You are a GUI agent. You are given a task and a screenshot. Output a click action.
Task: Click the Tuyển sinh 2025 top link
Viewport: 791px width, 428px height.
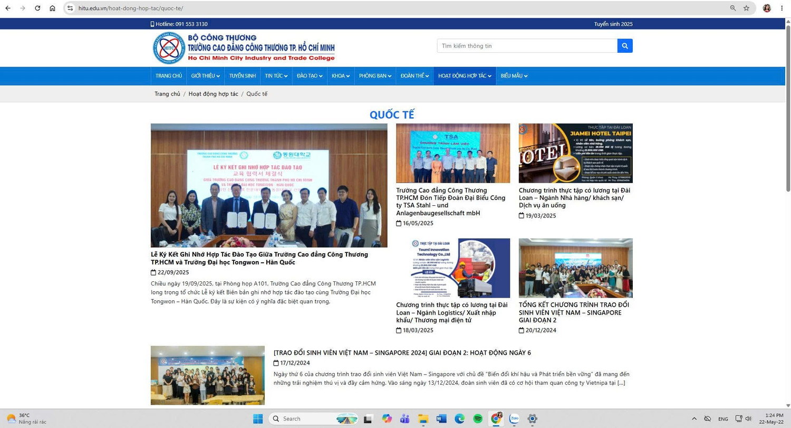[613, 24]
